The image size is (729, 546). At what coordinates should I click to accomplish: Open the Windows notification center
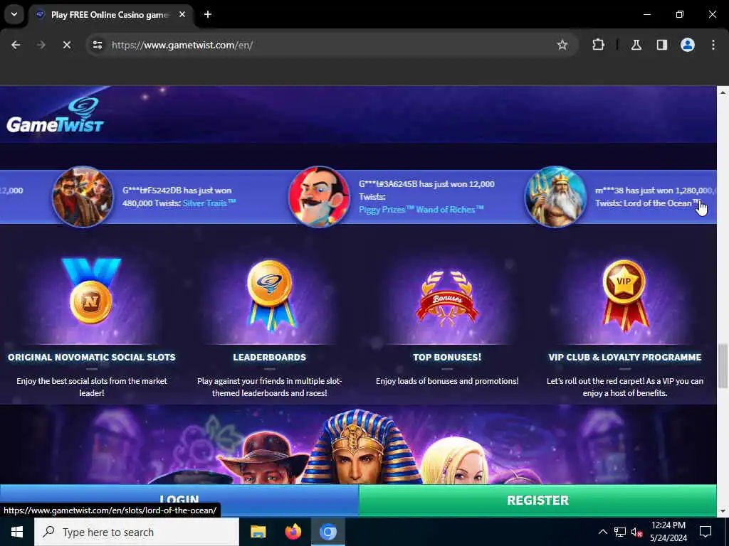point(706,532)
